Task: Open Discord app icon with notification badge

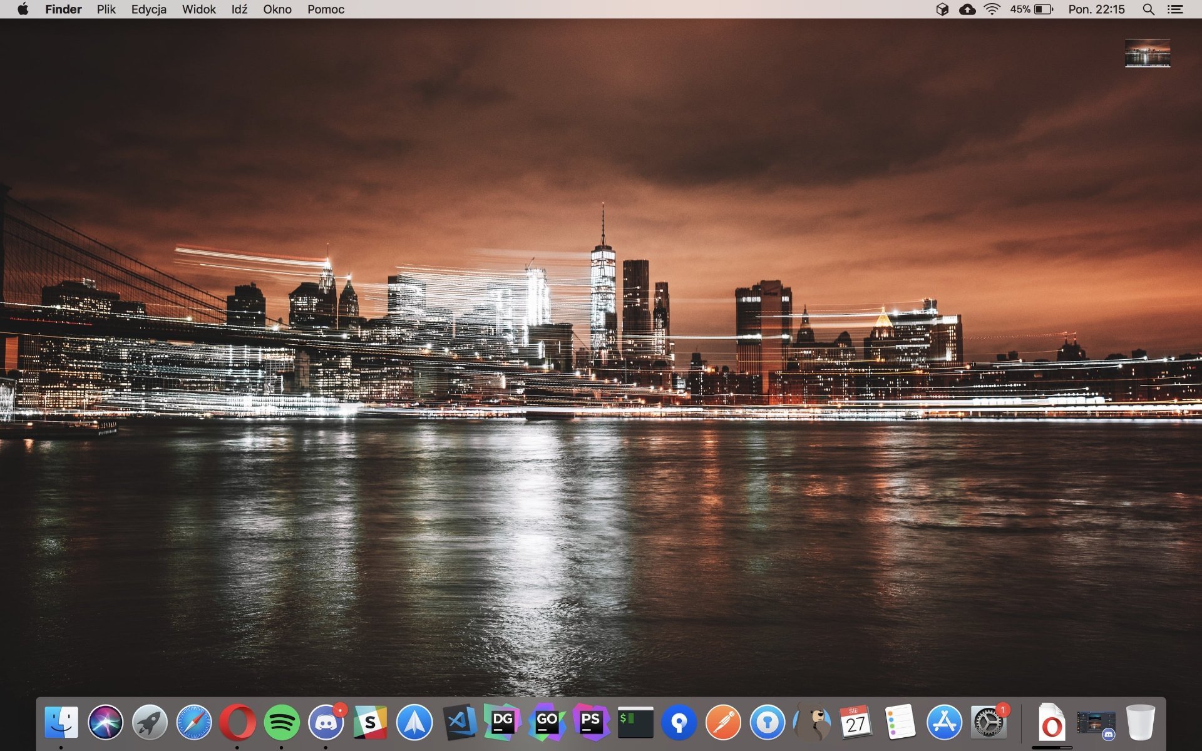Action: coord(326,722)
